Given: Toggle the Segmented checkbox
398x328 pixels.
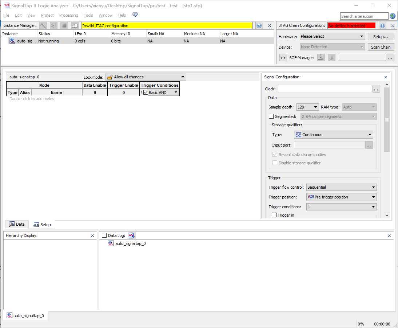Looking at the screenshot, I should click(271, 116).
